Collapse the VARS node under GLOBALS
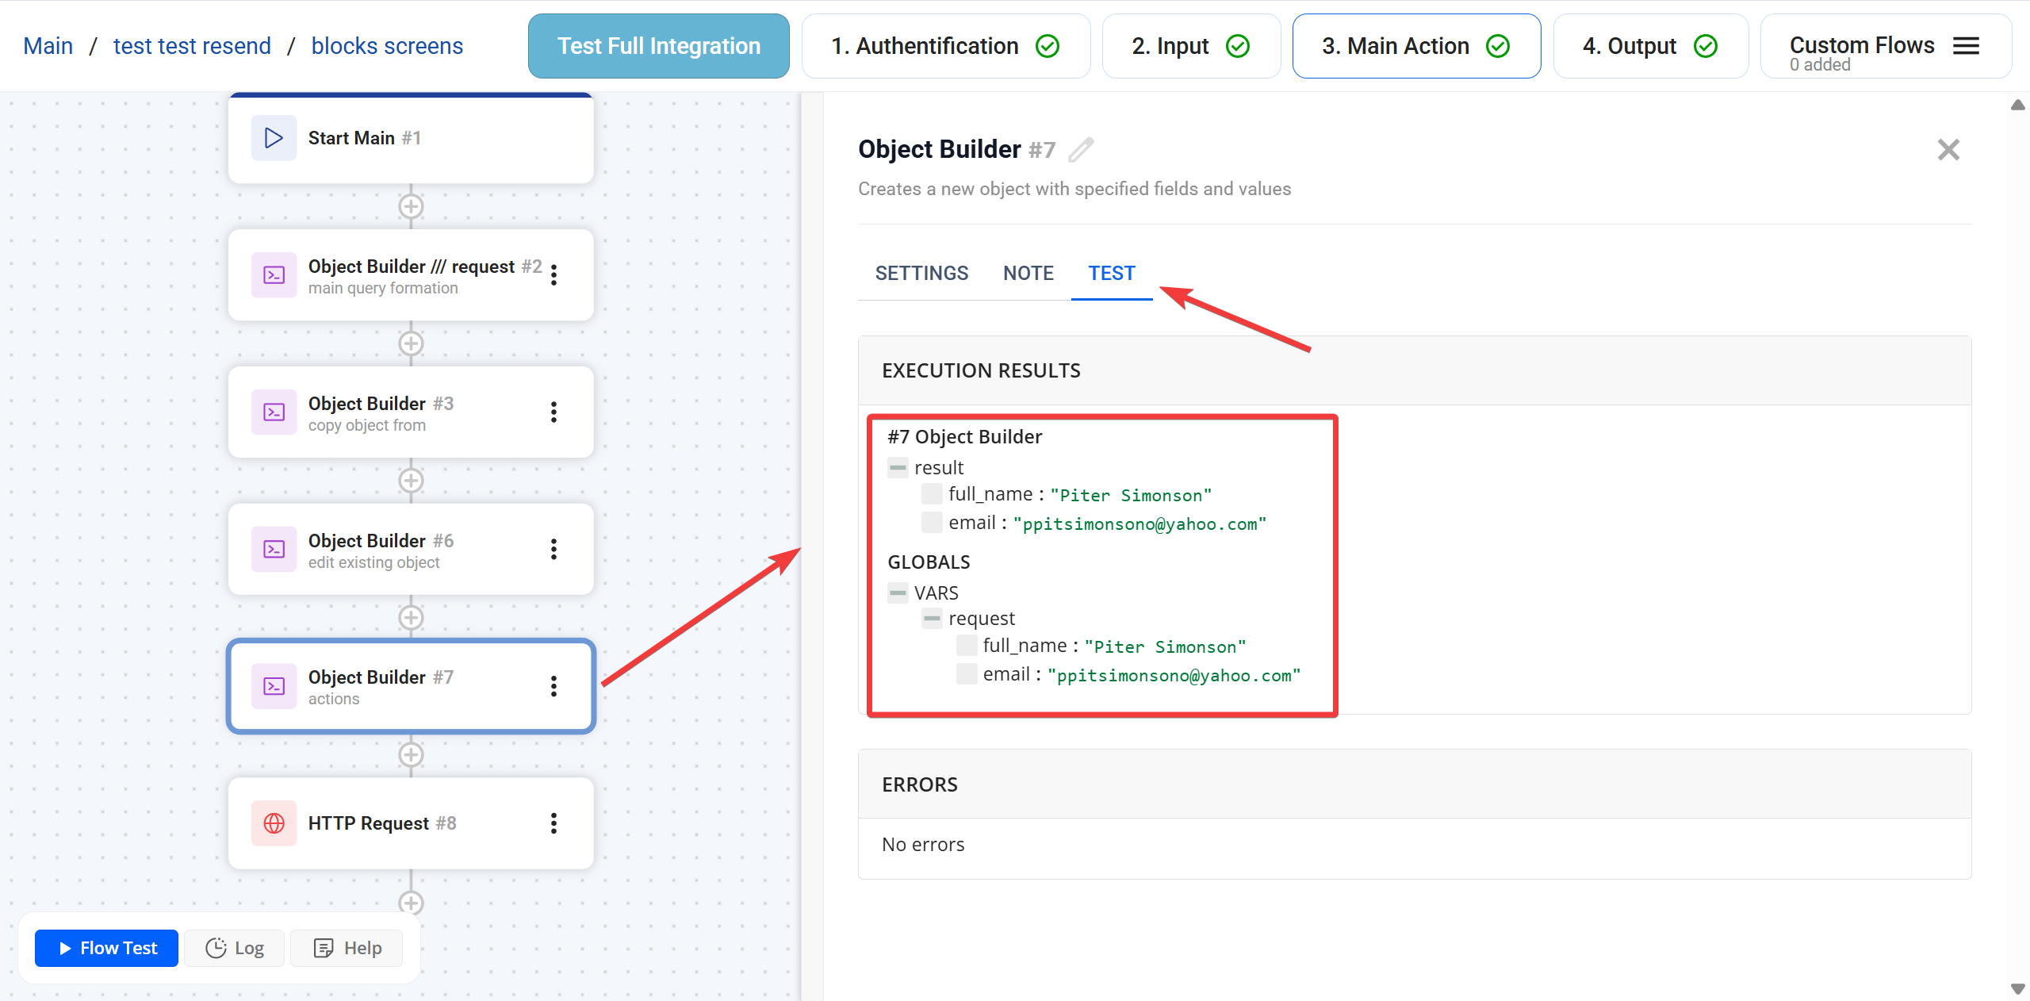The width and height of the screenshot is (2030, 1001). pyautogui.click(x=898, y=593)
